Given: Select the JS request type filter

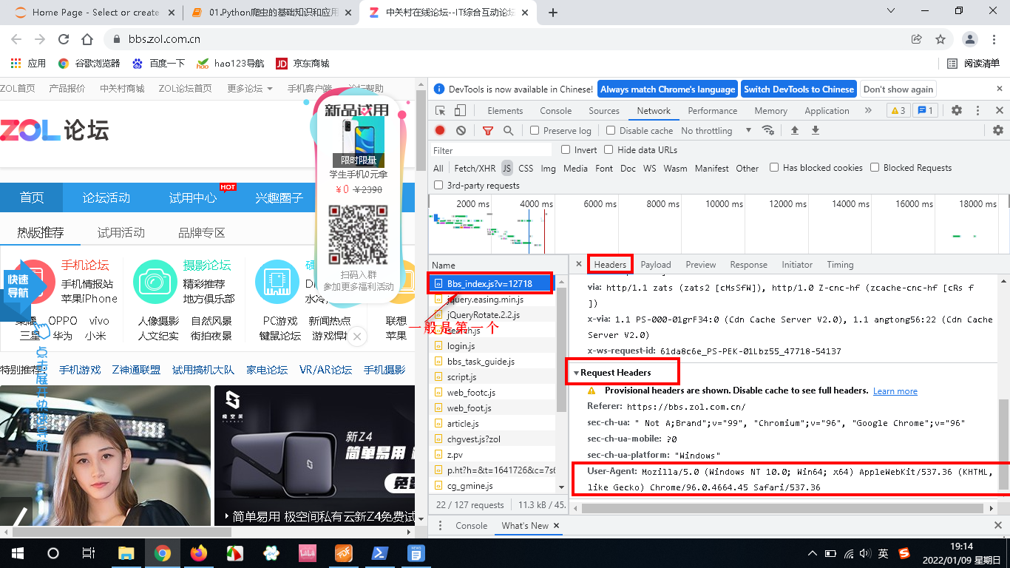Looking at the screenshot, I should tap(506, 168).
